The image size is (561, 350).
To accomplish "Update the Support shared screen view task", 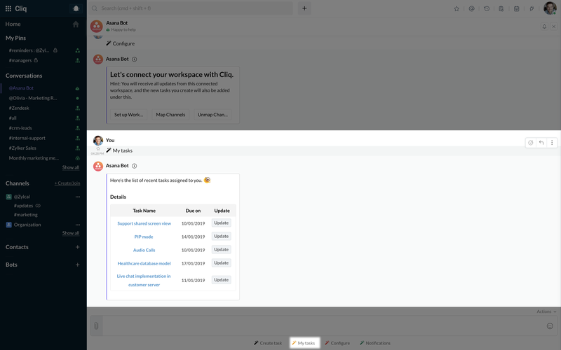I will 221,223.
